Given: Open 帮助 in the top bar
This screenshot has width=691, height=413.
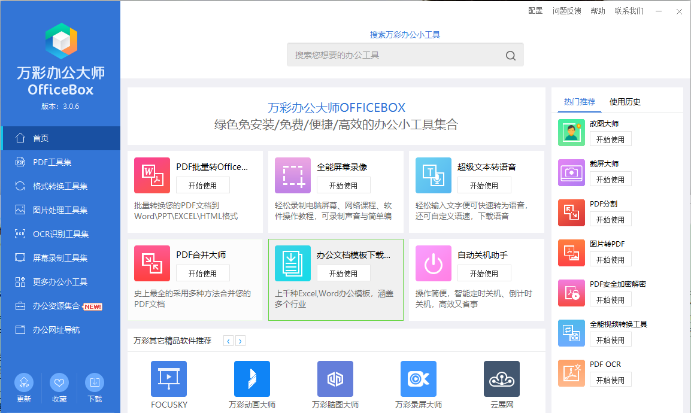Looking at the screenshot, I should 598,11.
